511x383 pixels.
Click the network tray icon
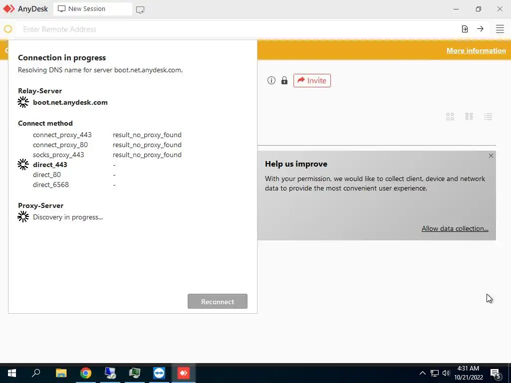click(x=435, y=373)
